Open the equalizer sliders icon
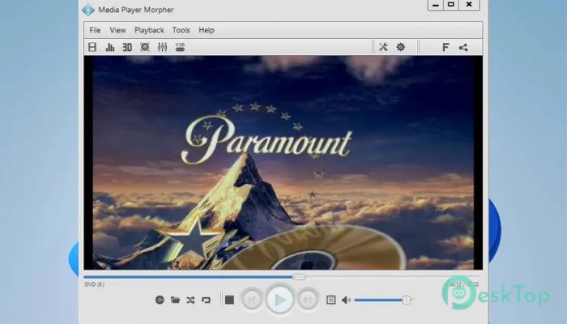The height and width of the screenshot is (324, 567). tap(162, 47)
